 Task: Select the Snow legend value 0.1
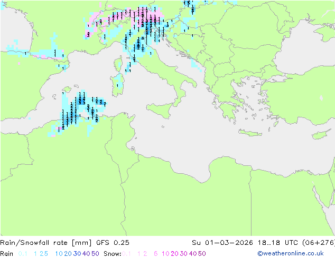tap(126, 254)
